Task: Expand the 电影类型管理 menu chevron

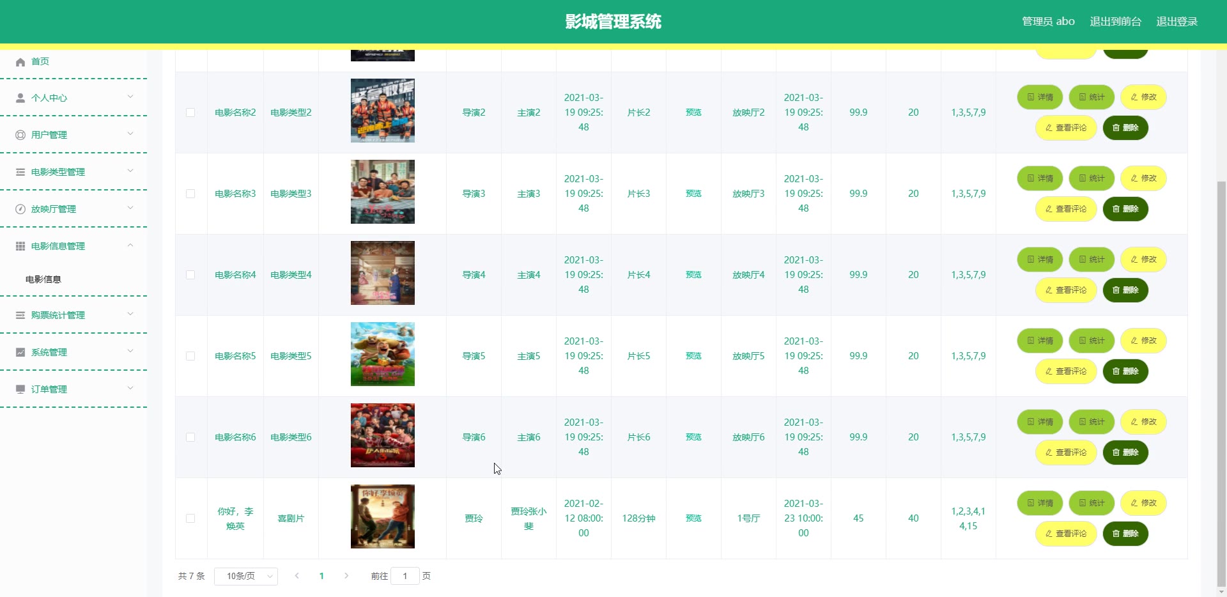Action: click(130, 171)
